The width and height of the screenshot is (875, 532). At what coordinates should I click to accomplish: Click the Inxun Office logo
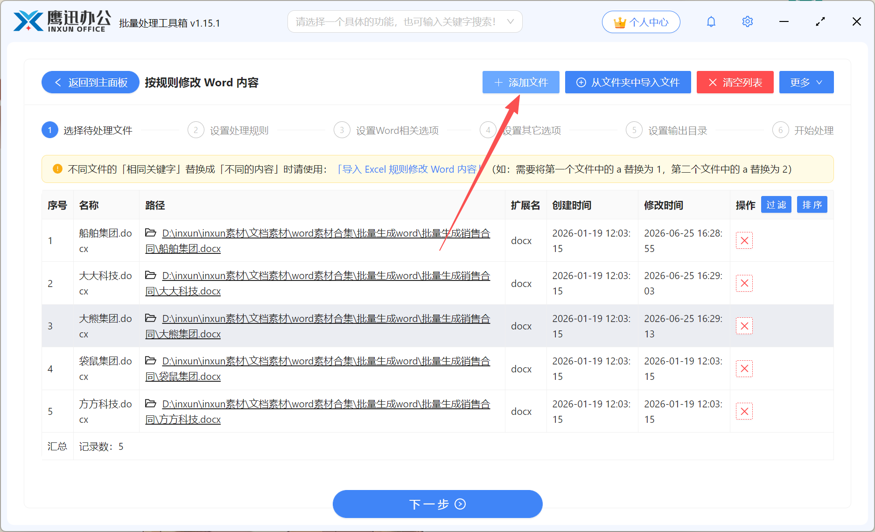[x=62, y=21]
